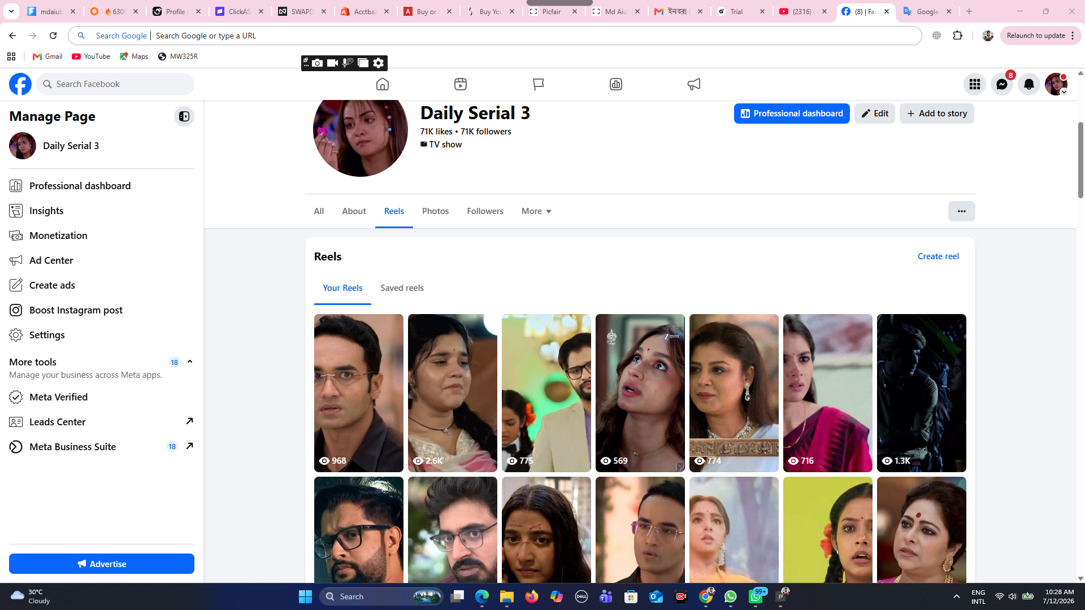The height and width of the screenshot is (610, 1085).
Task: Click Add to story button
Action: coord(937,114)
